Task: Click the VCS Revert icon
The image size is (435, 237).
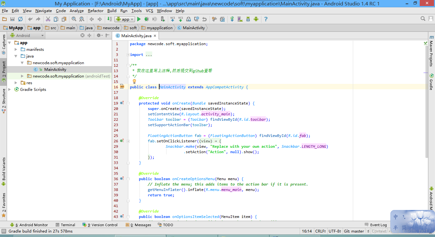Action: [204, 19]
